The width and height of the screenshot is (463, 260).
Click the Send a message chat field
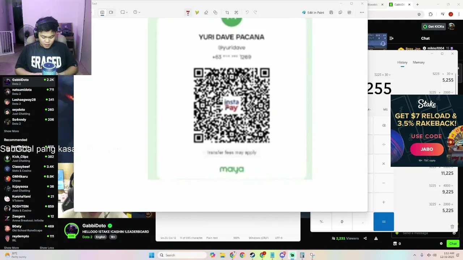click(x=425, y=233)
